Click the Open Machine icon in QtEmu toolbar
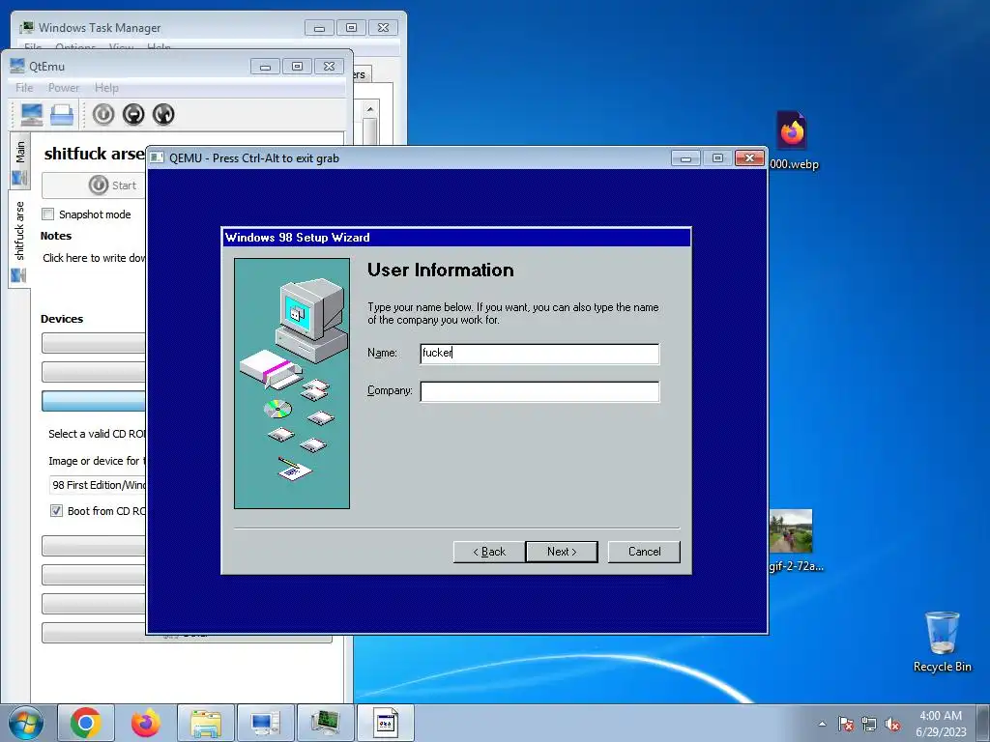The image size is (990, 742). click(x=62, y=114)
